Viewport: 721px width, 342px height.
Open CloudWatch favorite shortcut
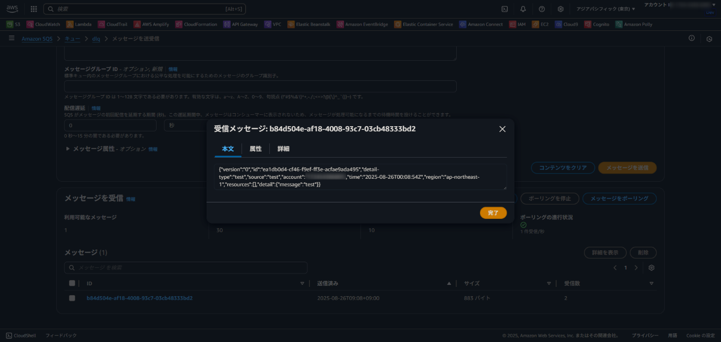pos(43,24)
